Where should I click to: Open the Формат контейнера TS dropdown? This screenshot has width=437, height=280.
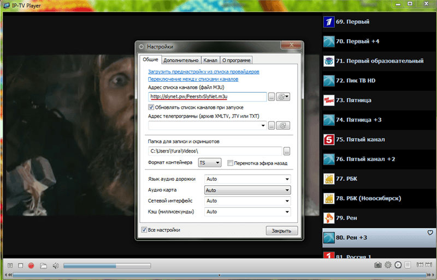coord(210,163)
